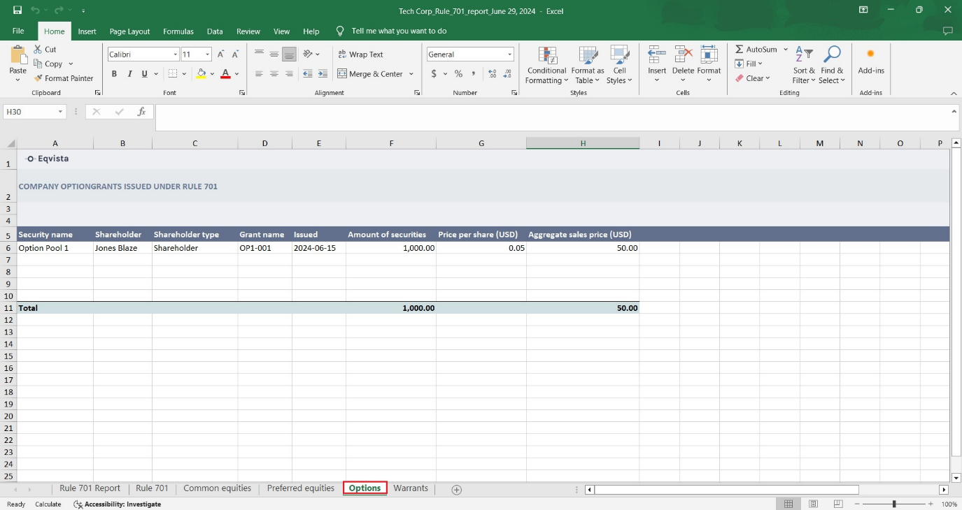Viewport: 962px width, 510px height.
Task: Click the Delete cells icon
Action: click(x=683, y=54)
